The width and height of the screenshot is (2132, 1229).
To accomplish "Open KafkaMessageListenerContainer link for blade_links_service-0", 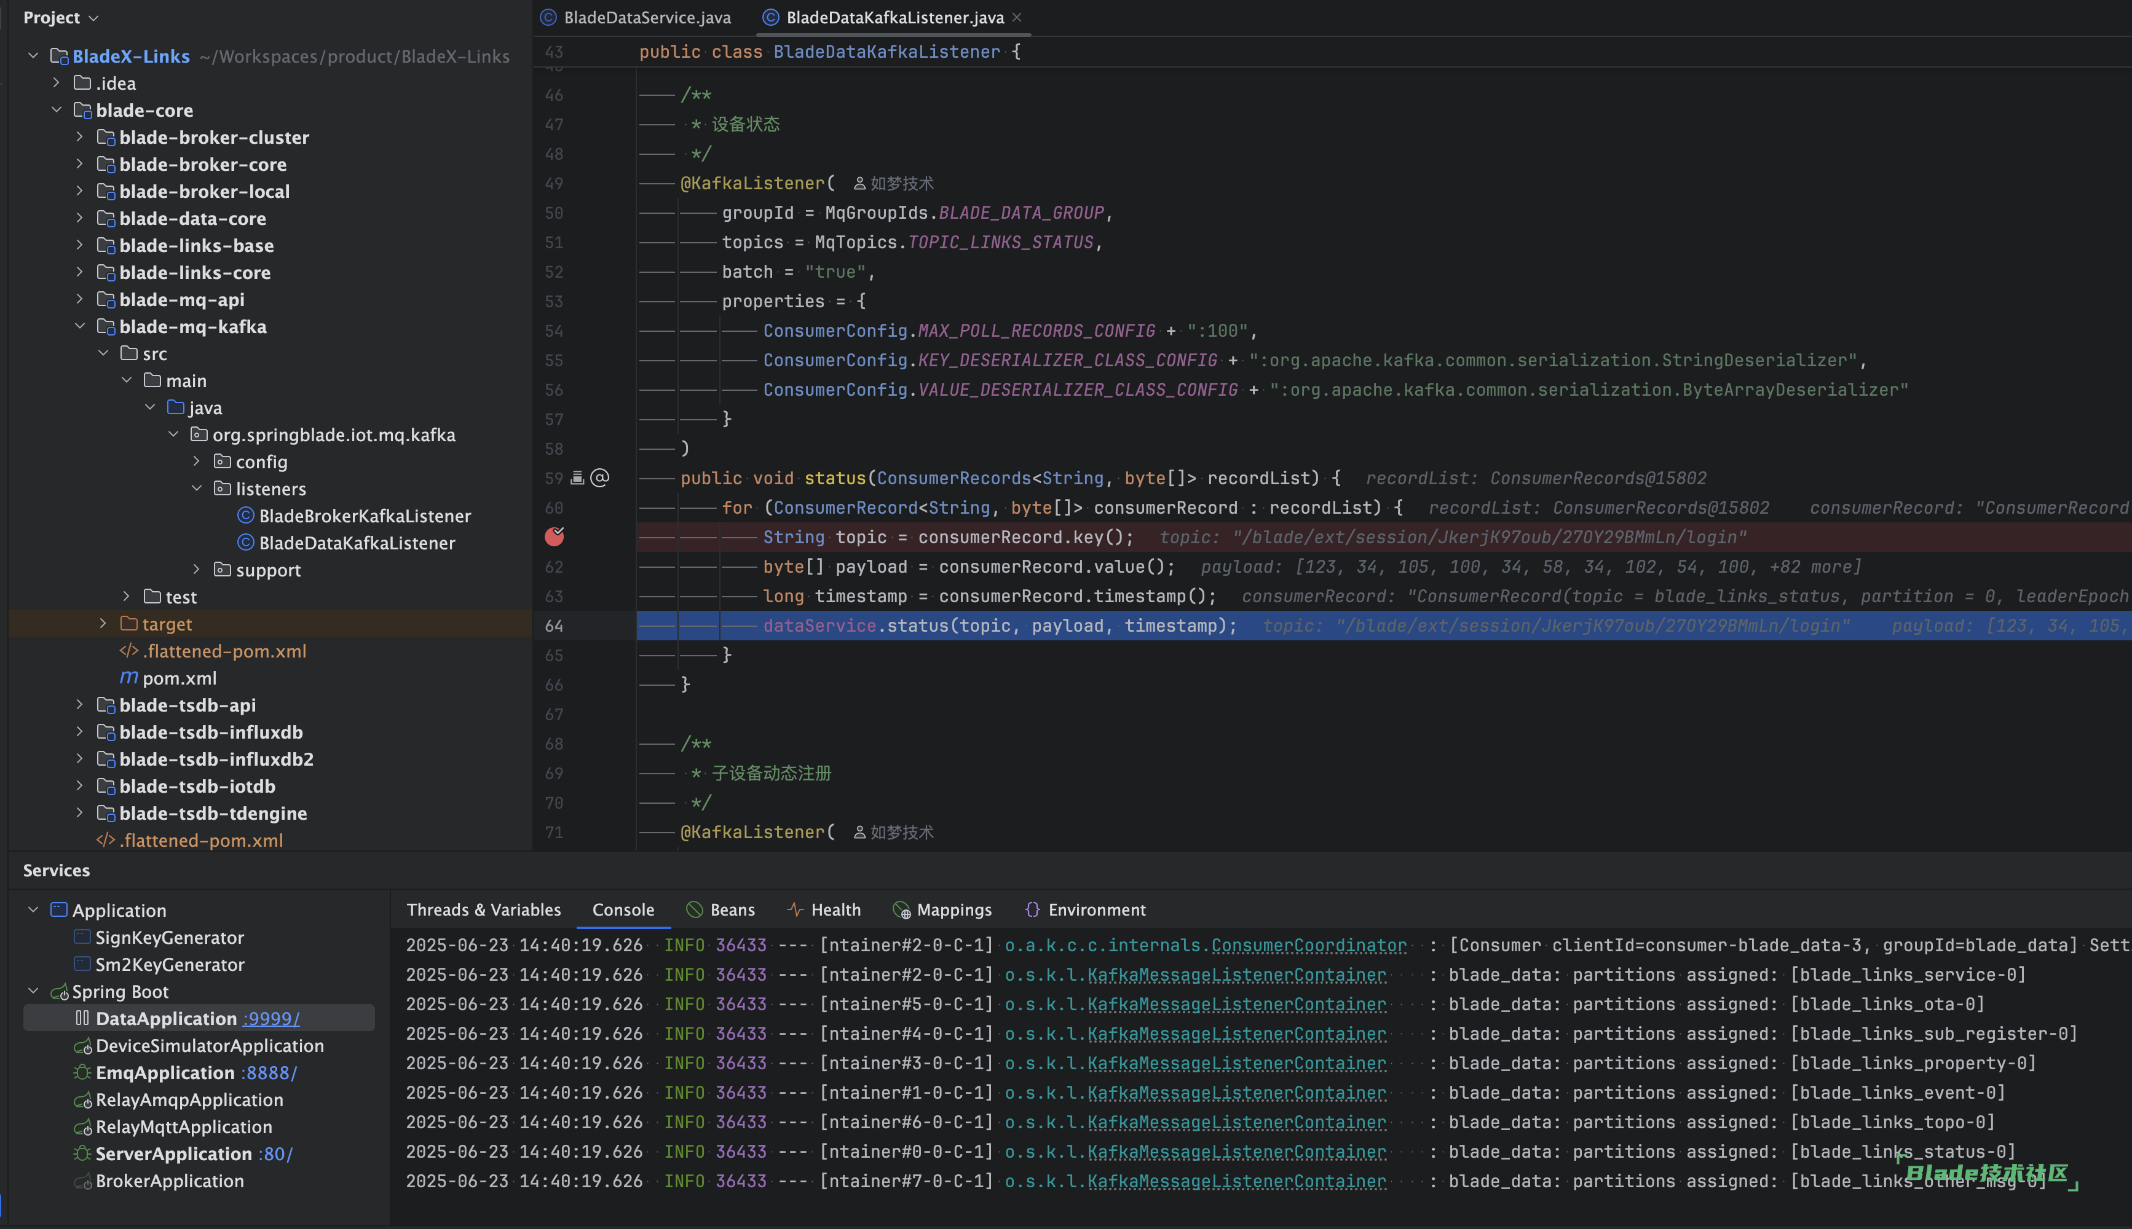I will click(x=1236, y=975).
